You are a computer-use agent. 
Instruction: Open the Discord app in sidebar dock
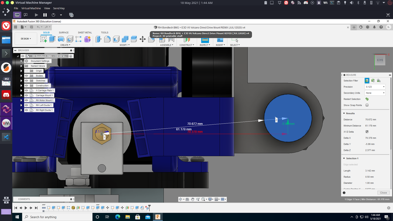coord(6,95)
